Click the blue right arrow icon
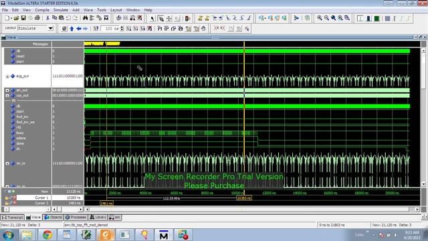The height and width of the screenshot is (241, 428). tap(86, 28)
